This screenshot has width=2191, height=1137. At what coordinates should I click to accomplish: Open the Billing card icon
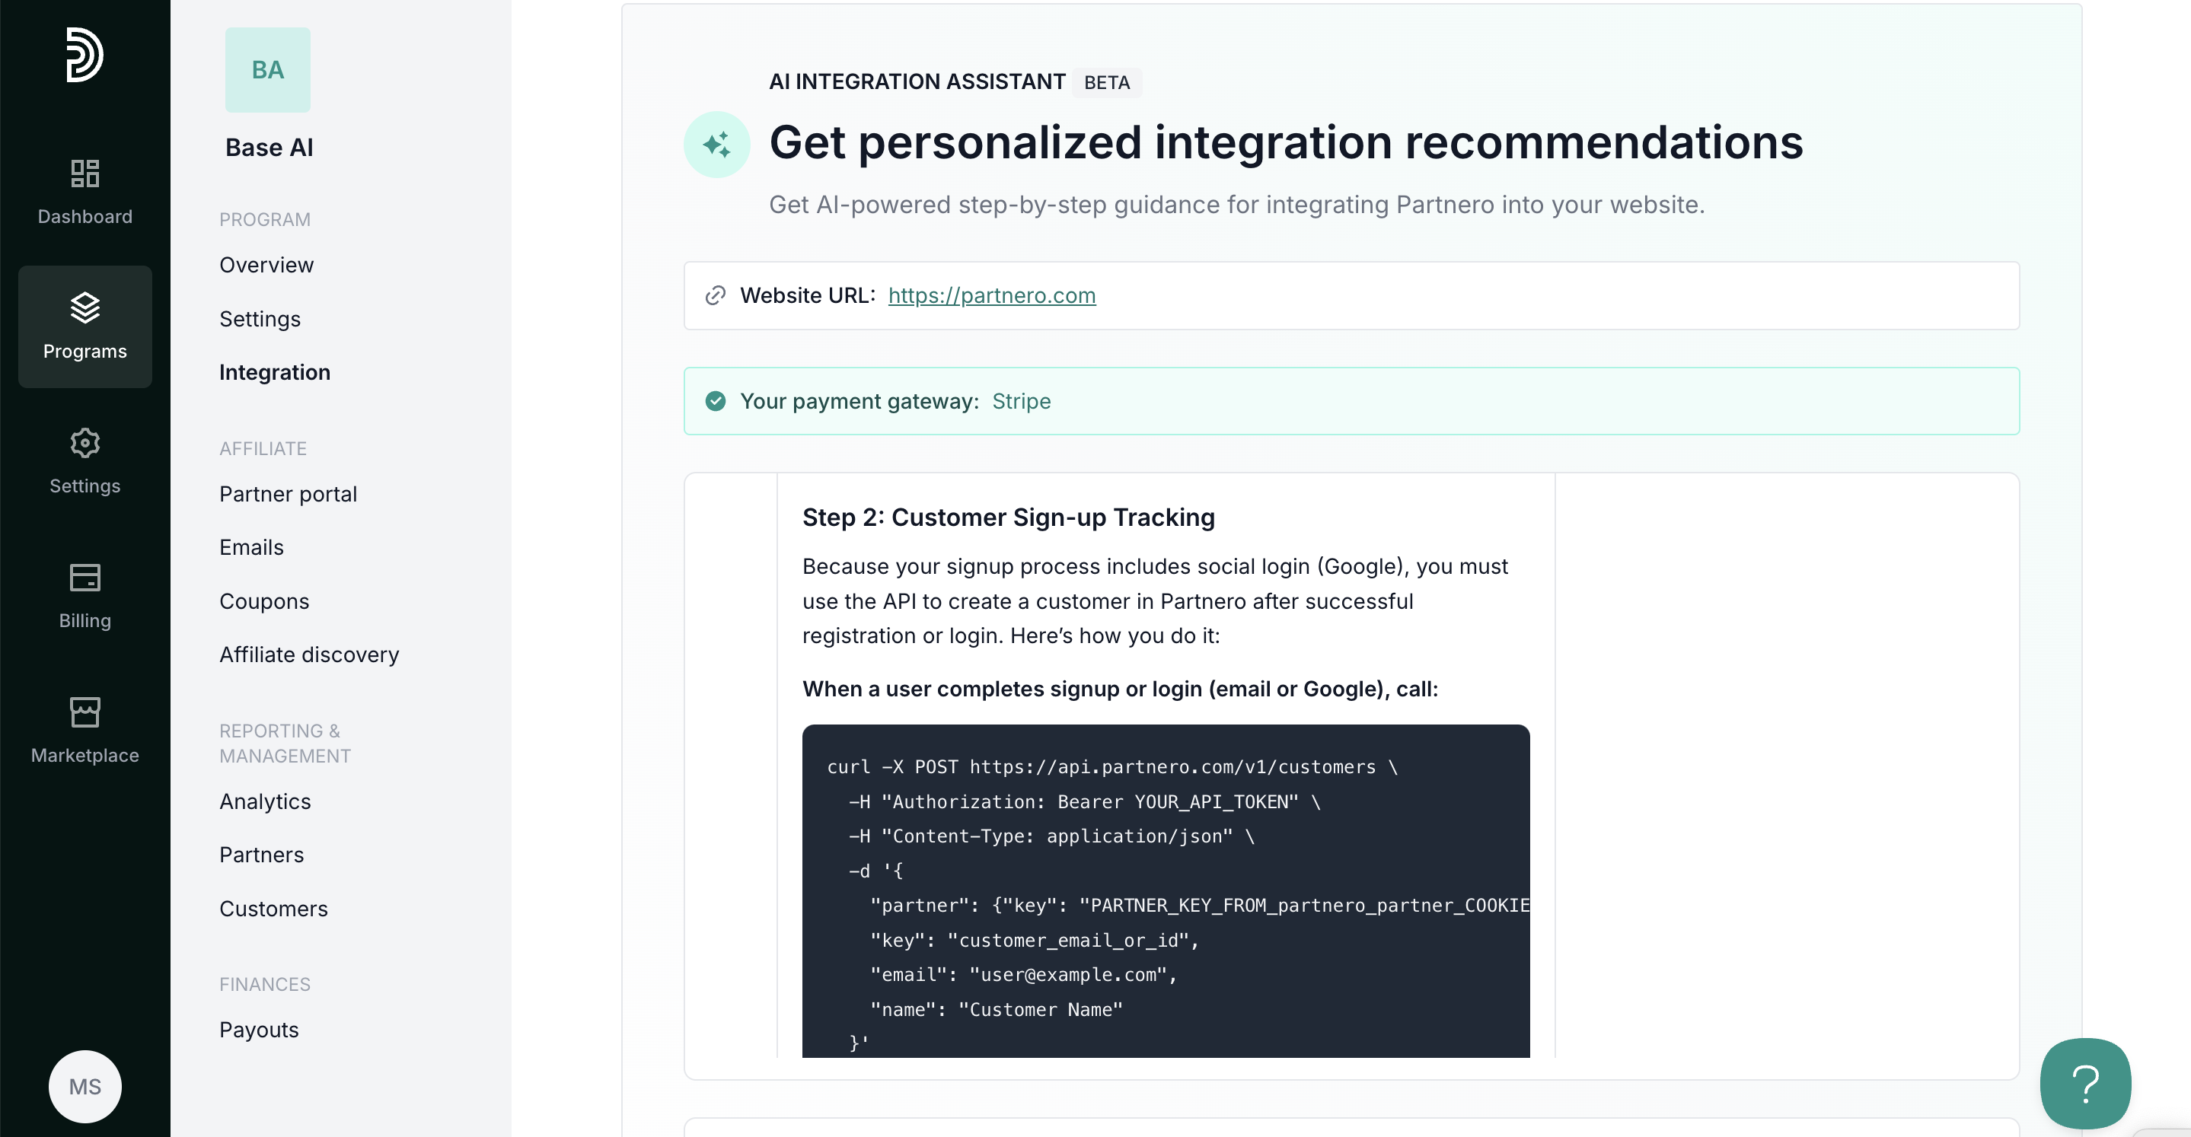(x=85, y=578)
